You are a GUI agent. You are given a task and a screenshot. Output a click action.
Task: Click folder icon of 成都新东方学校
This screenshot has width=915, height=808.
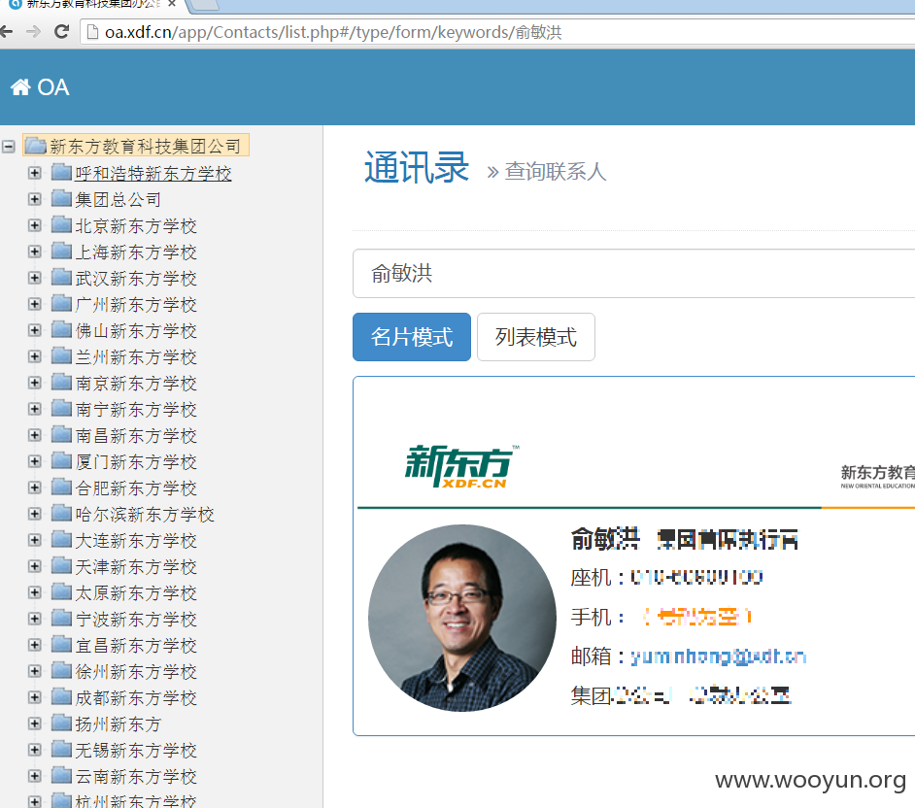point(61,696)
